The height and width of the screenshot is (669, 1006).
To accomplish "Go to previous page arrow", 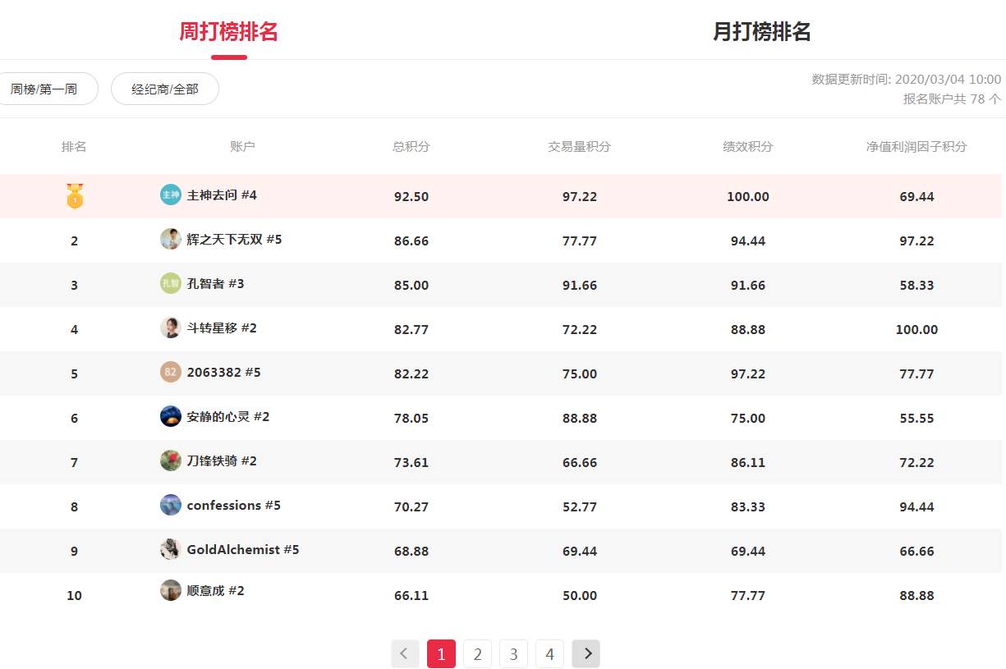I will tap(405, 654).
